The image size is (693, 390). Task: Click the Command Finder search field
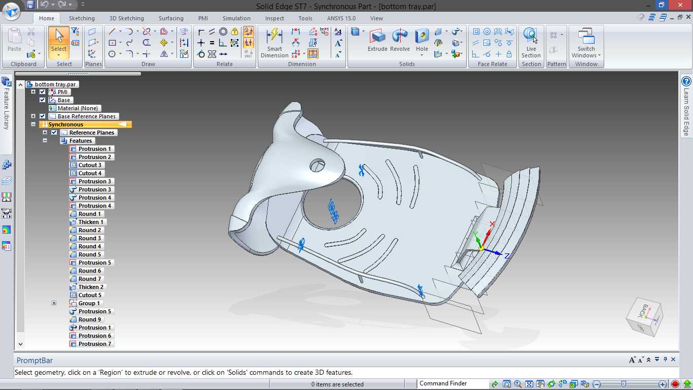click(452, 384)
